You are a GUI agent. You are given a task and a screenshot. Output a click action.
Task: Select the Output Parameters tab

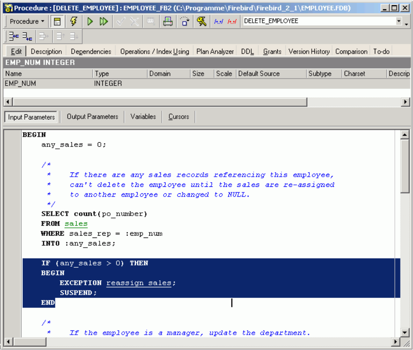[x=93, y=117]
